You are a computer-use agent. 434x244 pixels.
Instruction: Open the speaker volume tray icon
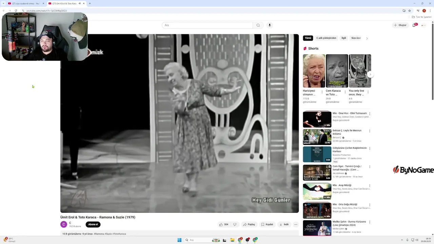click(x=417, y=240)
